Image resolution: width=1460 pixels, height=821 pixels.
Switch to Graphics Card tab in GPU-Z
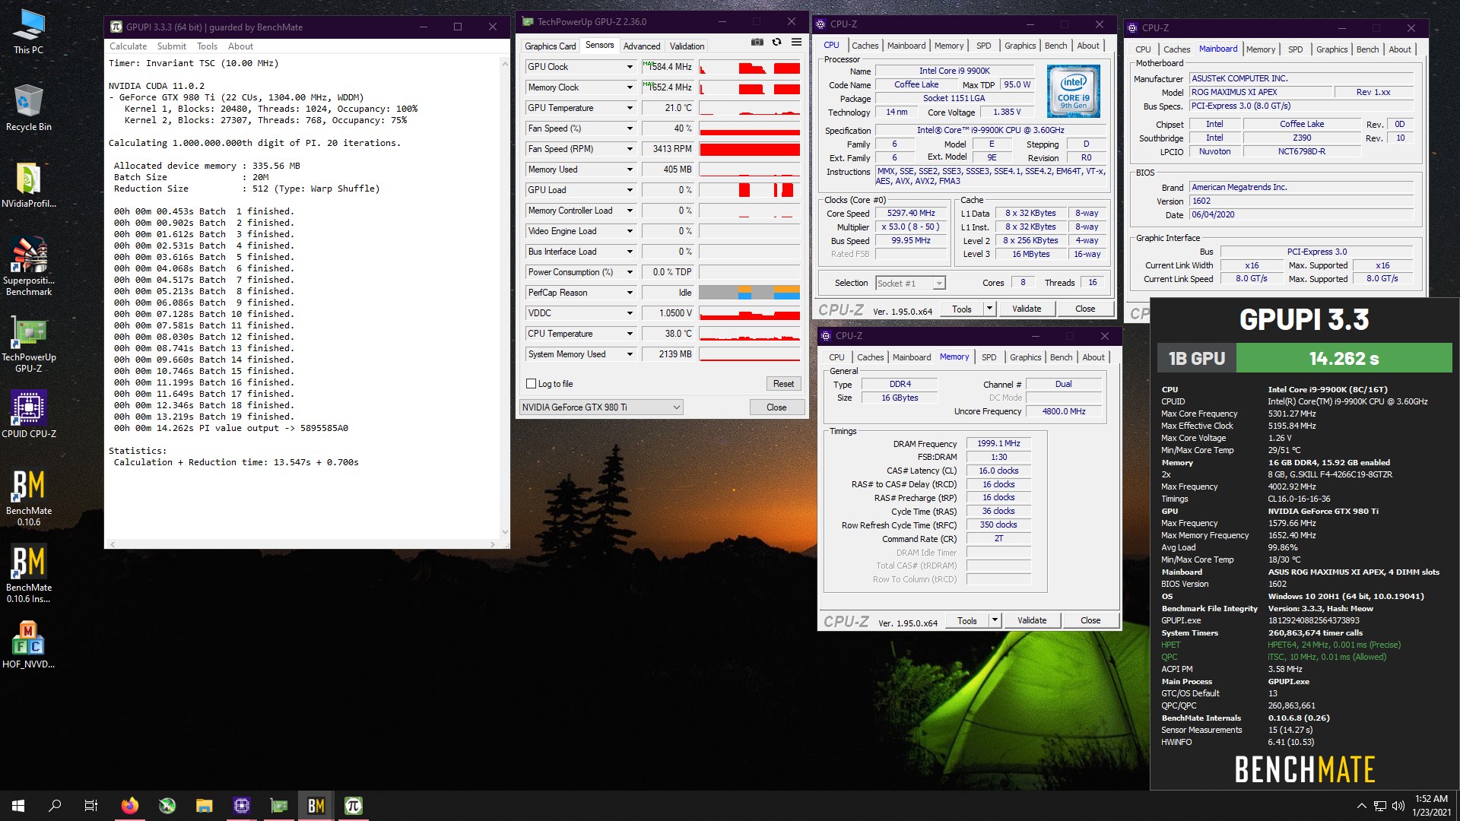[550, 46]
